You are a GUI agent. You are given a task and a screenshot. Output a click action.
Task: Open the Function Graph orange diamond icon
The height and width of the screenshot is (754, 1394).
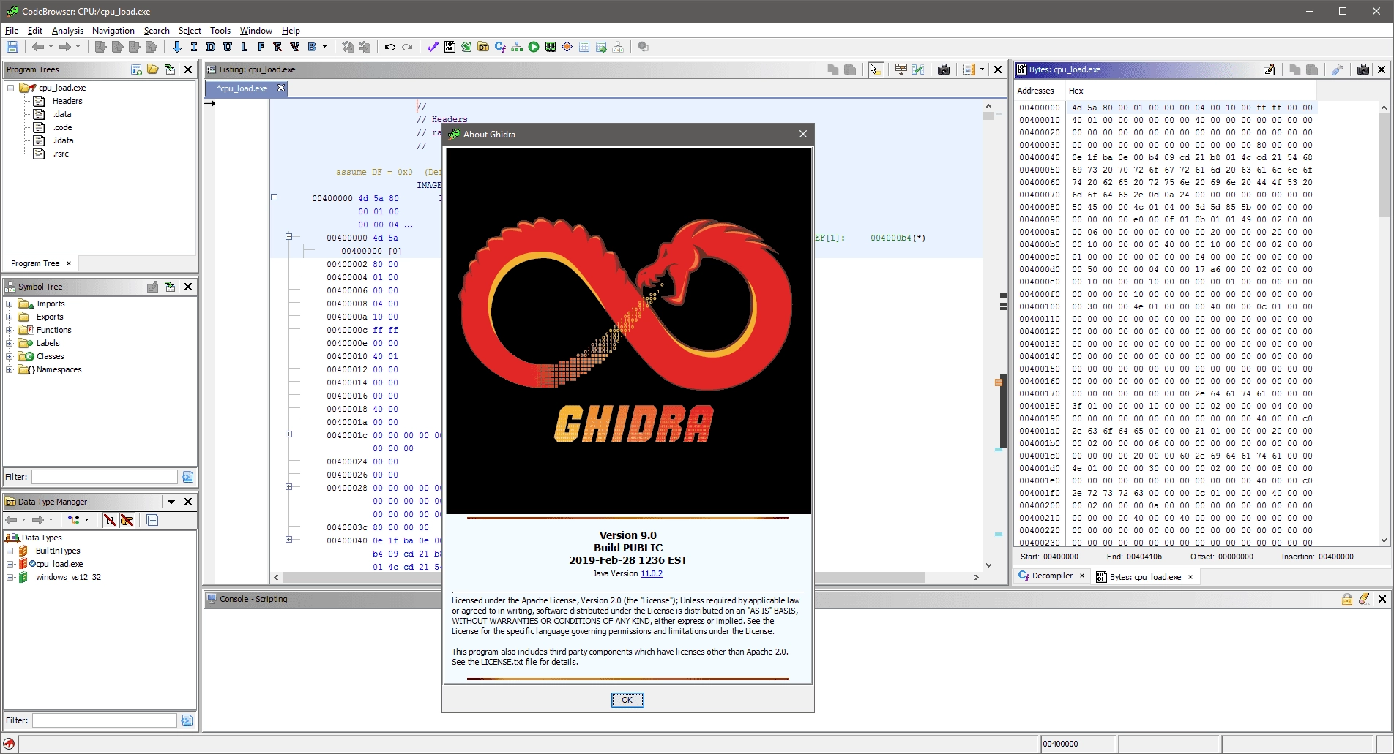567,47
